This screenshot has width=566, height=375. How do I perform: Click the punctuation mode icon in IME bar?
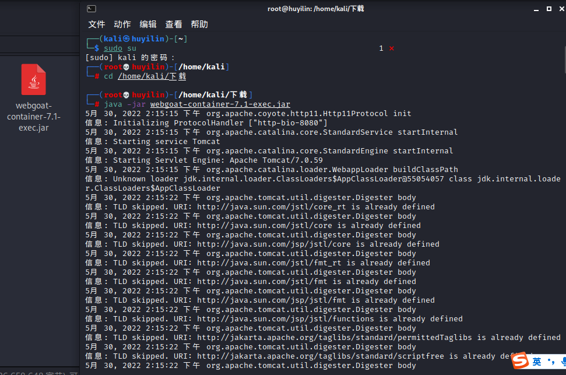pos(551,361)
